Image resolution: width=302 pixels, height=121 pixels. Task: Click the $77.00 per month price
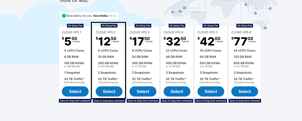(244, 41)
